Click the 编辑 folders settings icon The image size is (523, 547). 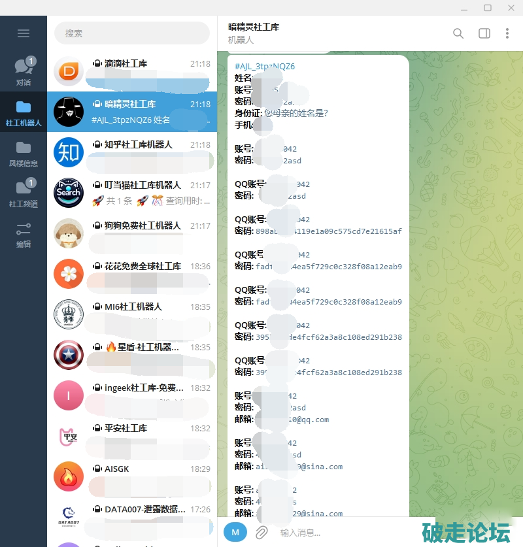coord(24,235)
